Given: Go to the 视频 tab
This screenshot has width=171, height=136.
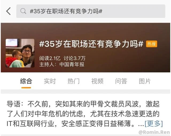Looking at the screenshot, I should [97, 81].
